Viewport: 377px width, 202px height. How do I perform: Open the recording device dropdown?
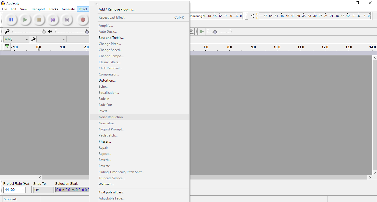pos(51,39)
